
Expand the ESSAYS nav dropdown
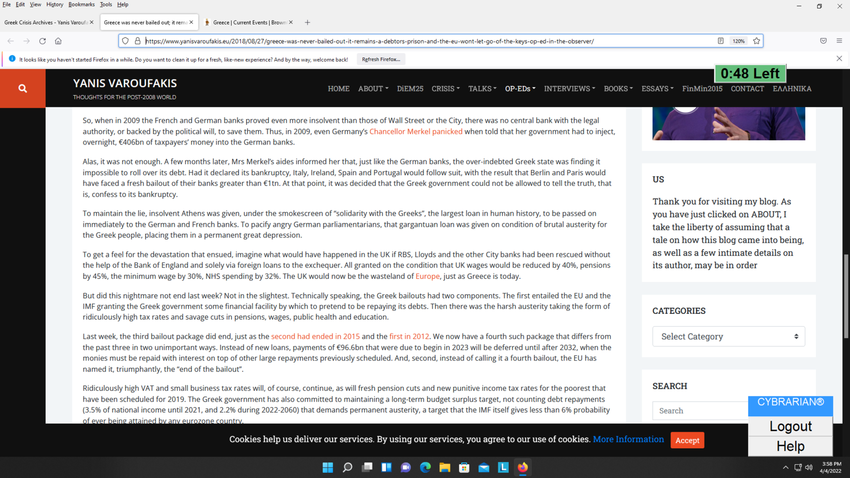(x=657, y=89)
